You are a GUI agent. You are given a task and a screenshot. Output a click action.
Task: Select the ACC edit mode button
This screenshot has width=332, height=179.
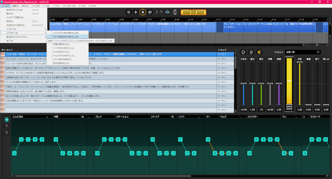tap(7, 119)
